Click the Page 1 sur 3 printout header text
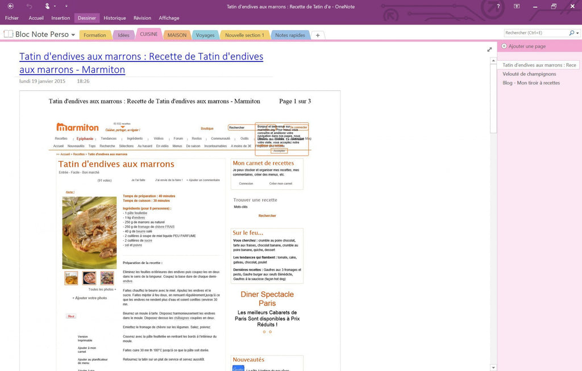Viewport: 582px width, 371px height. coord(295,101)
